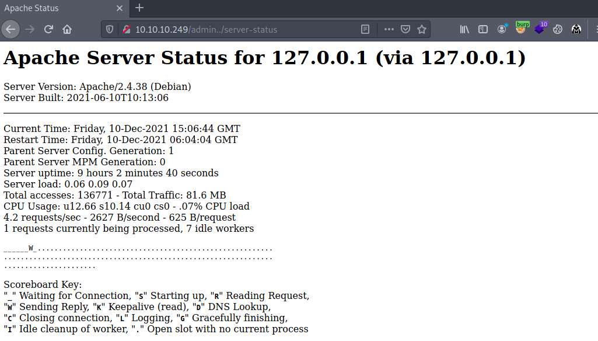Toggle reader view in the address bar
The width and height of the screenshot is (598, 341).
pos(365,29)
